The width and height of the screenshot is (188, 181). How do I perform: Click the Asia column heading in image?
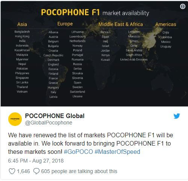tap(22, 24)
